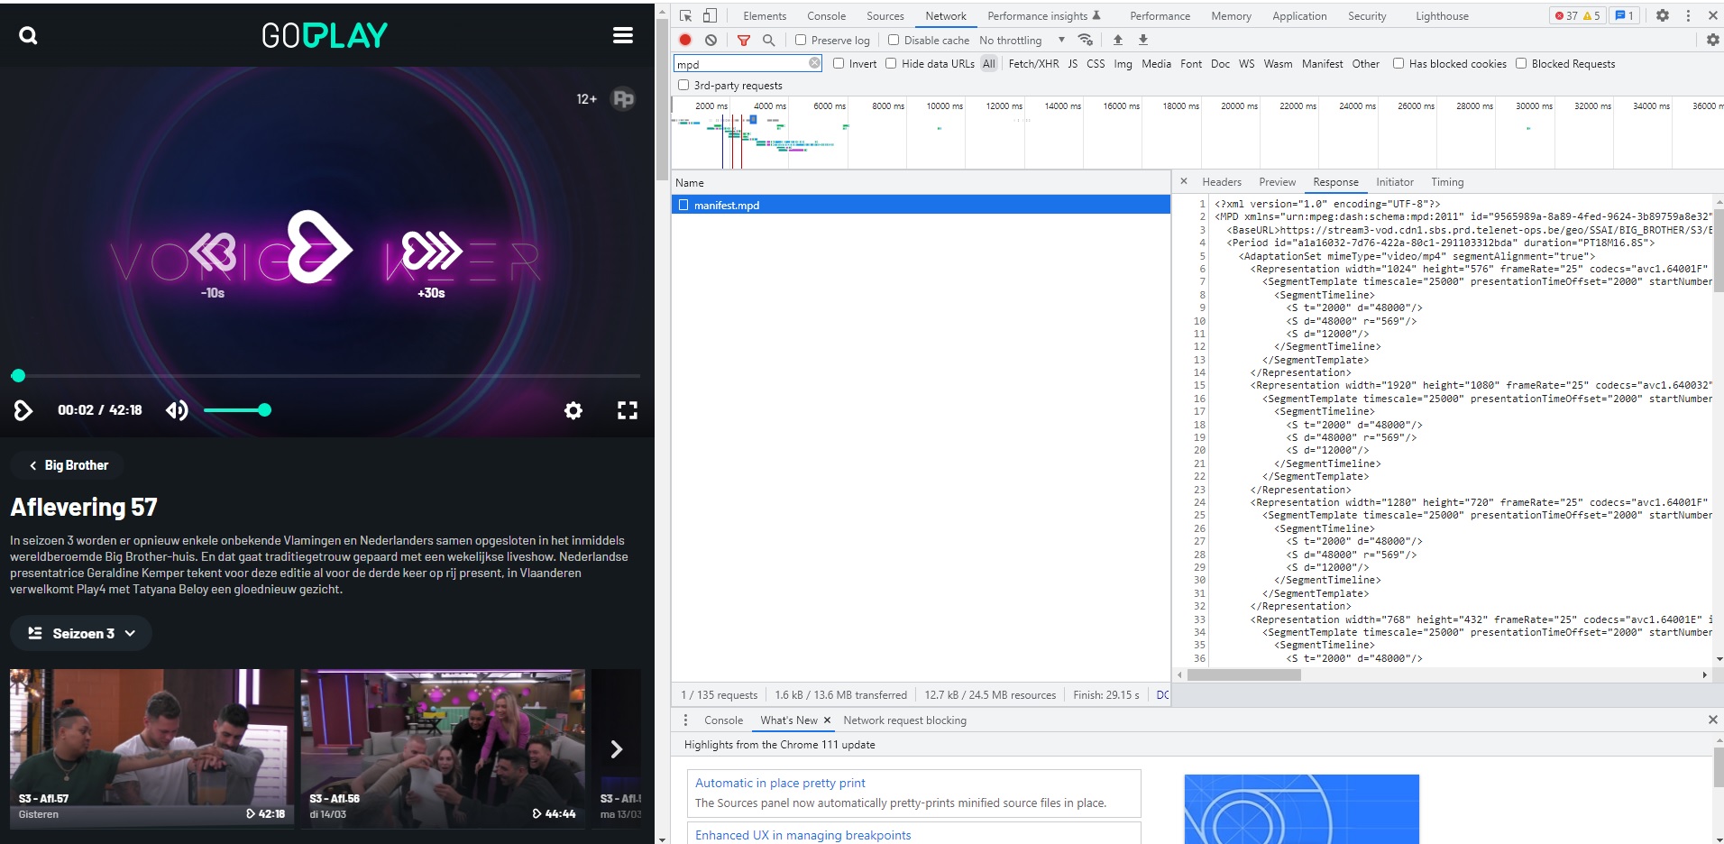The height and width of the screenshot is (844, 1724).
Task: Open the hamburger menu on GoPlay
Action: click(x=622, y=35)
